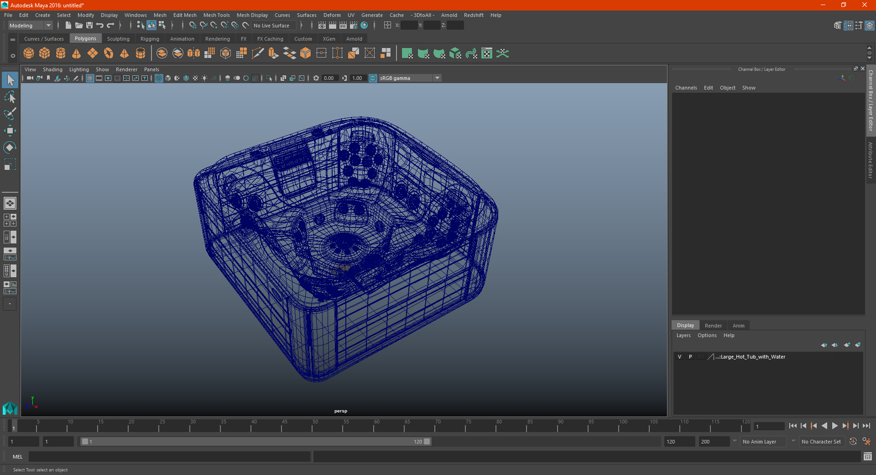876x475 pixels.
Task: Open the IPR render icon
Action: [343, 26]
